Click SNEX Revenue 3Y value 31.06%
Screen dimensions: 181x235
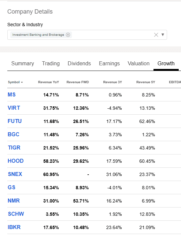tap(114, 174)
